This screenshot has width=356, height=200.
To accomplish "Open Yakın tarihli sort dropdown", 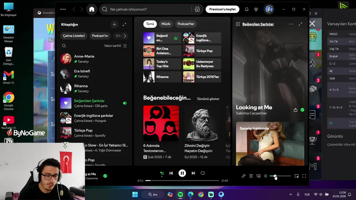I will tap(115, 46).
